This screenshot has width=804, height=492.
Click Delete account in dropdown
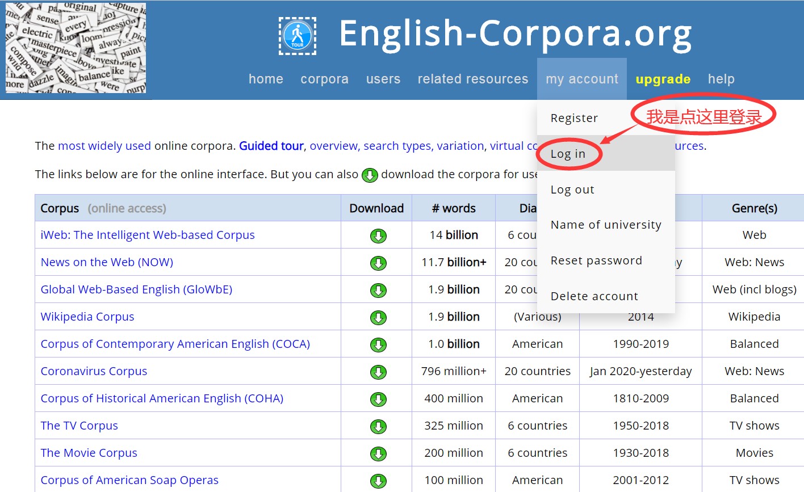click(x=594, y=296)
